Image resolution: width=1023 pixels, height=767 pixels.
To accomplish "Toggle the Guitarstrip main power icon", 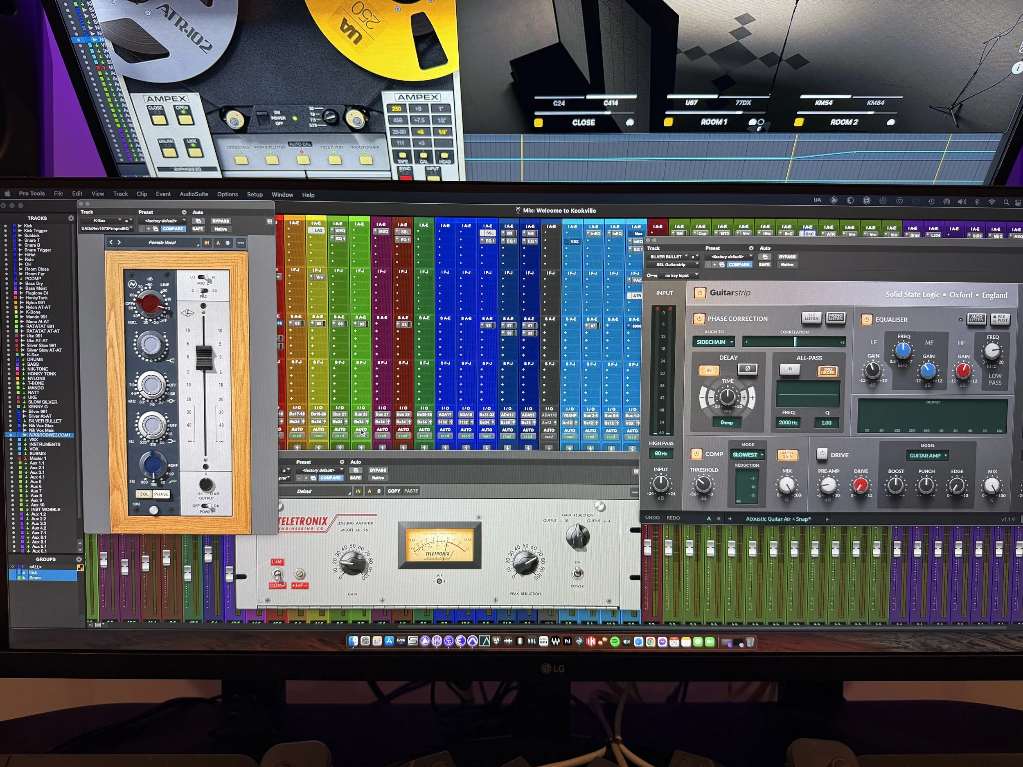I will (699, 292).
